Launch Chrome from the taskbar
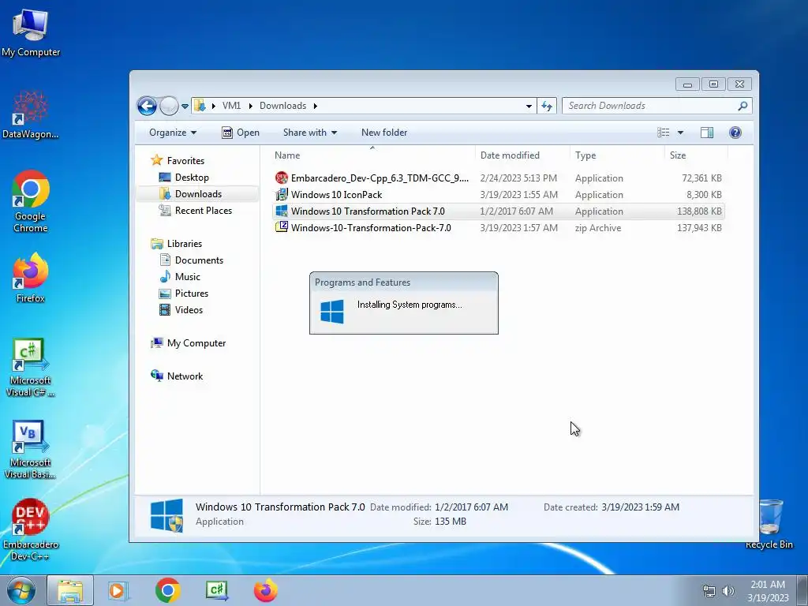The image size is (808, 606). click(x=168, y=590)
